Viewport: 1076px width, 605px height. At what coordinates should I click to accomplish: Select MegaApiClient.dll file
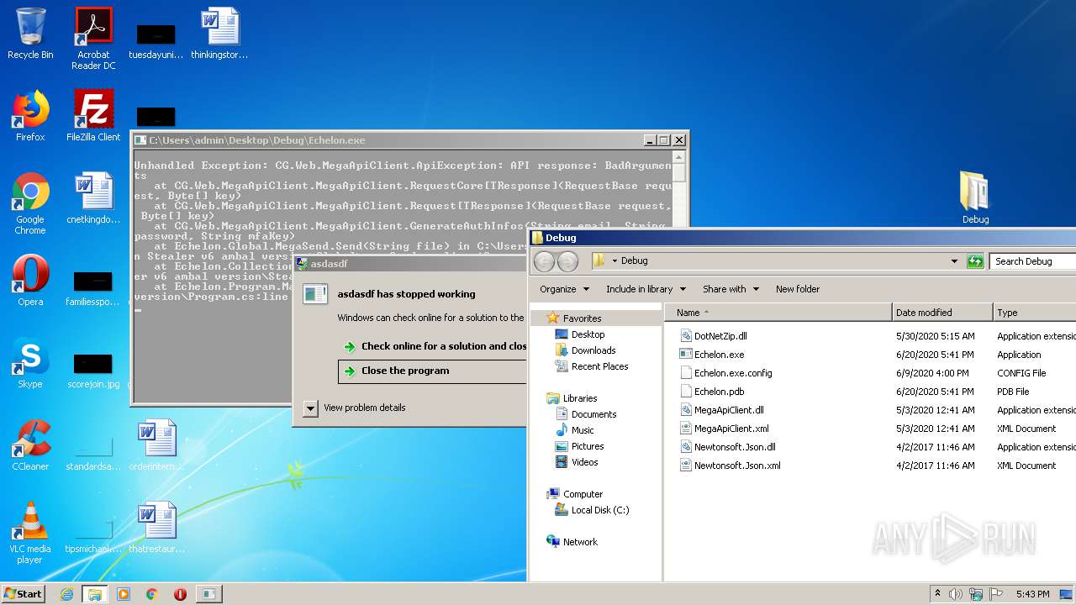coord(729,410)
